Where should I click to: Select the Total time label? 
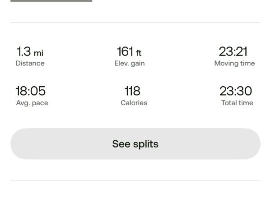coord(237,103)
